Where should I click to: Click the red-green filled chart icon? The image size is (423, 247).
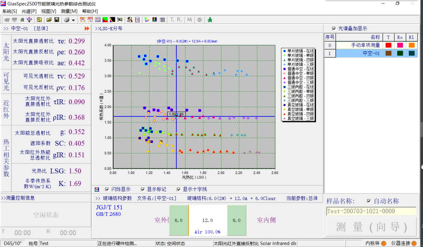pyautogui.click(x=105, y=20)
